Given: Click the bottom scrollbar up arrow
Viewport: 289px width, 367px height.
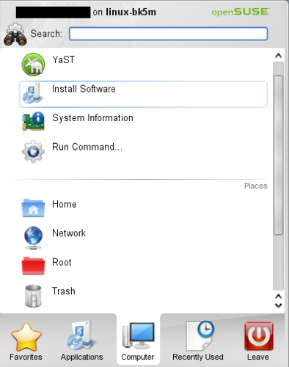Looking at the screenshot, I should [x=278, y=297].
